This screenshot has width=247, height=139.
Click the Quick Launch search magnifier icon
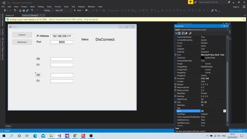point(229,2)
